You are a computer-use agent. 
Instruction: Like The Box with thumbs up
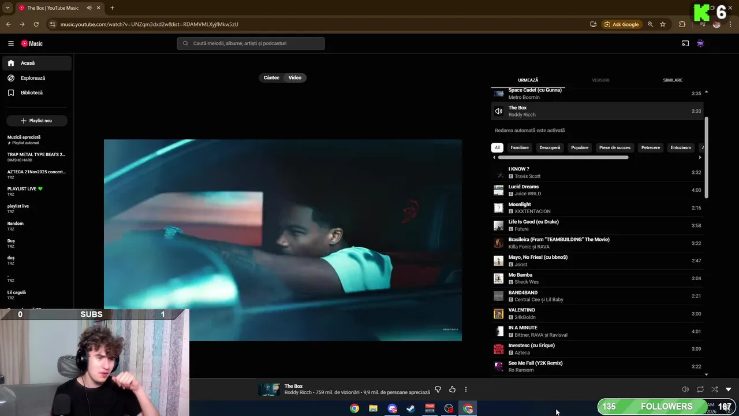point(452,389)
